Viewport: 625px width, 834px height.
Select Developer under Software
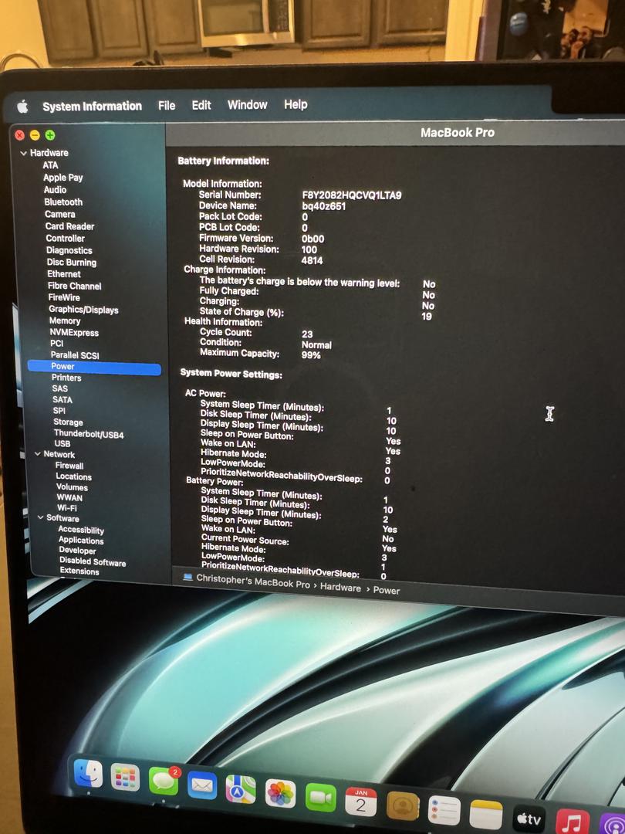click(x=77, y=551)
